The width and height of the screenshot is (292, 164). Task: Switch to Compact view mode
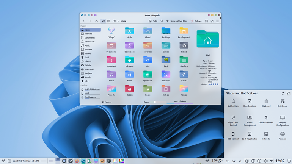(108, 21)
